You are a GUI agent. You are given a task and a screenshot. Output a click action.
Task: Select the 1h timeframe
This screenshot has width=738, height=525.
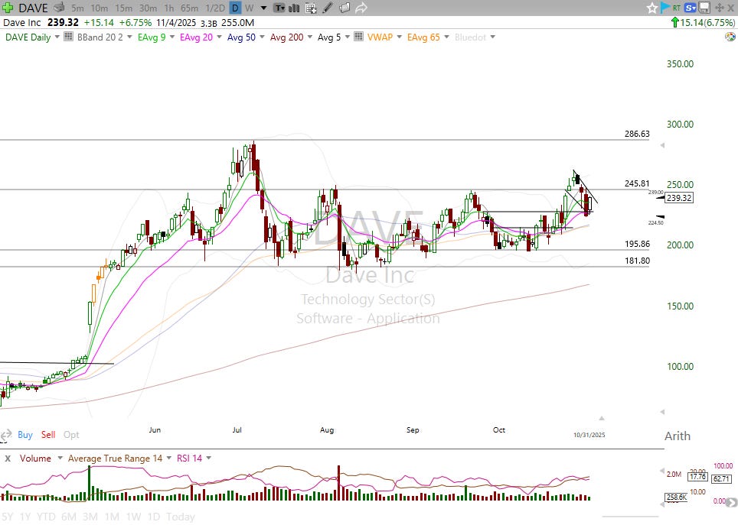click(x=168, y=8)
